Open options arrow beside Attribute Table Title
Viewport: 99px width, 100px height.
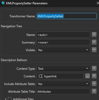pos(94,91)
